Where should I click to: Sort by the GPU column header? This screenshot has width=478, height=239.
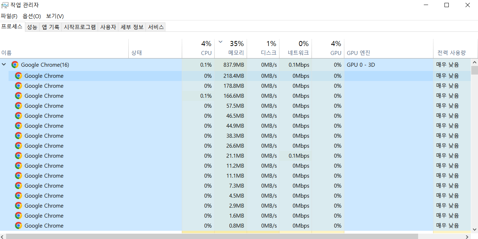(328, 49)
